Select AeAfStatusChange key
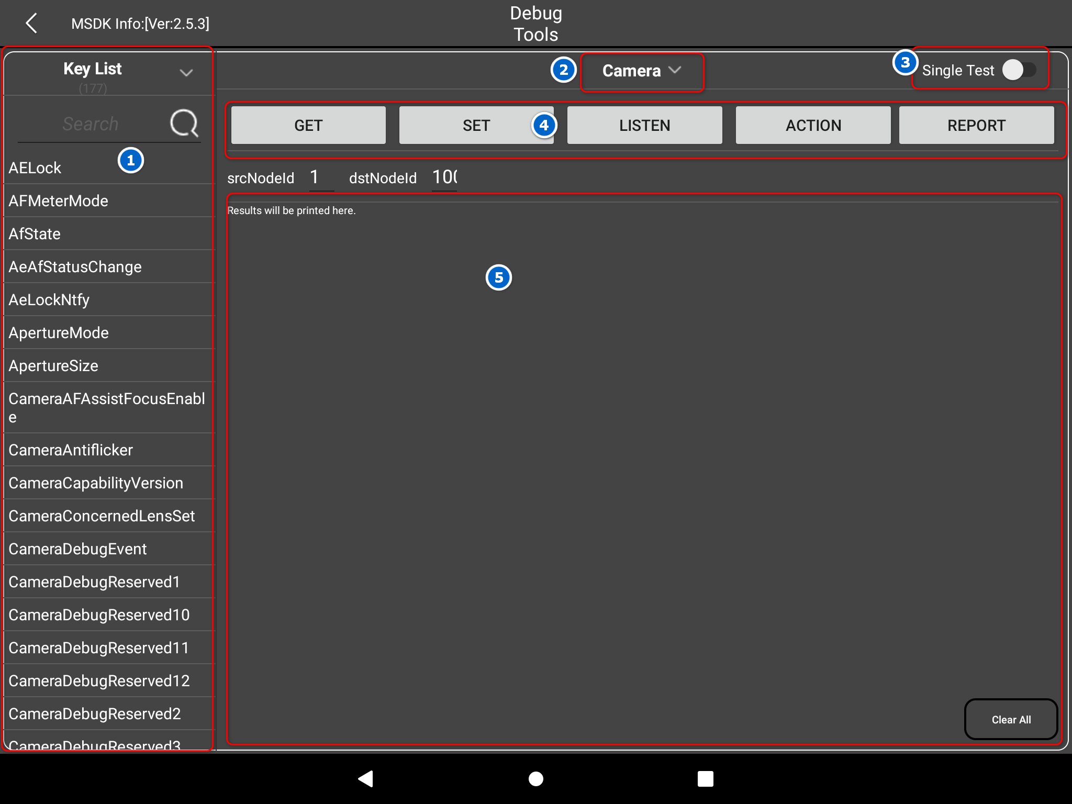The width and height of the screenshot is (1072, 804). pos(108,266)
